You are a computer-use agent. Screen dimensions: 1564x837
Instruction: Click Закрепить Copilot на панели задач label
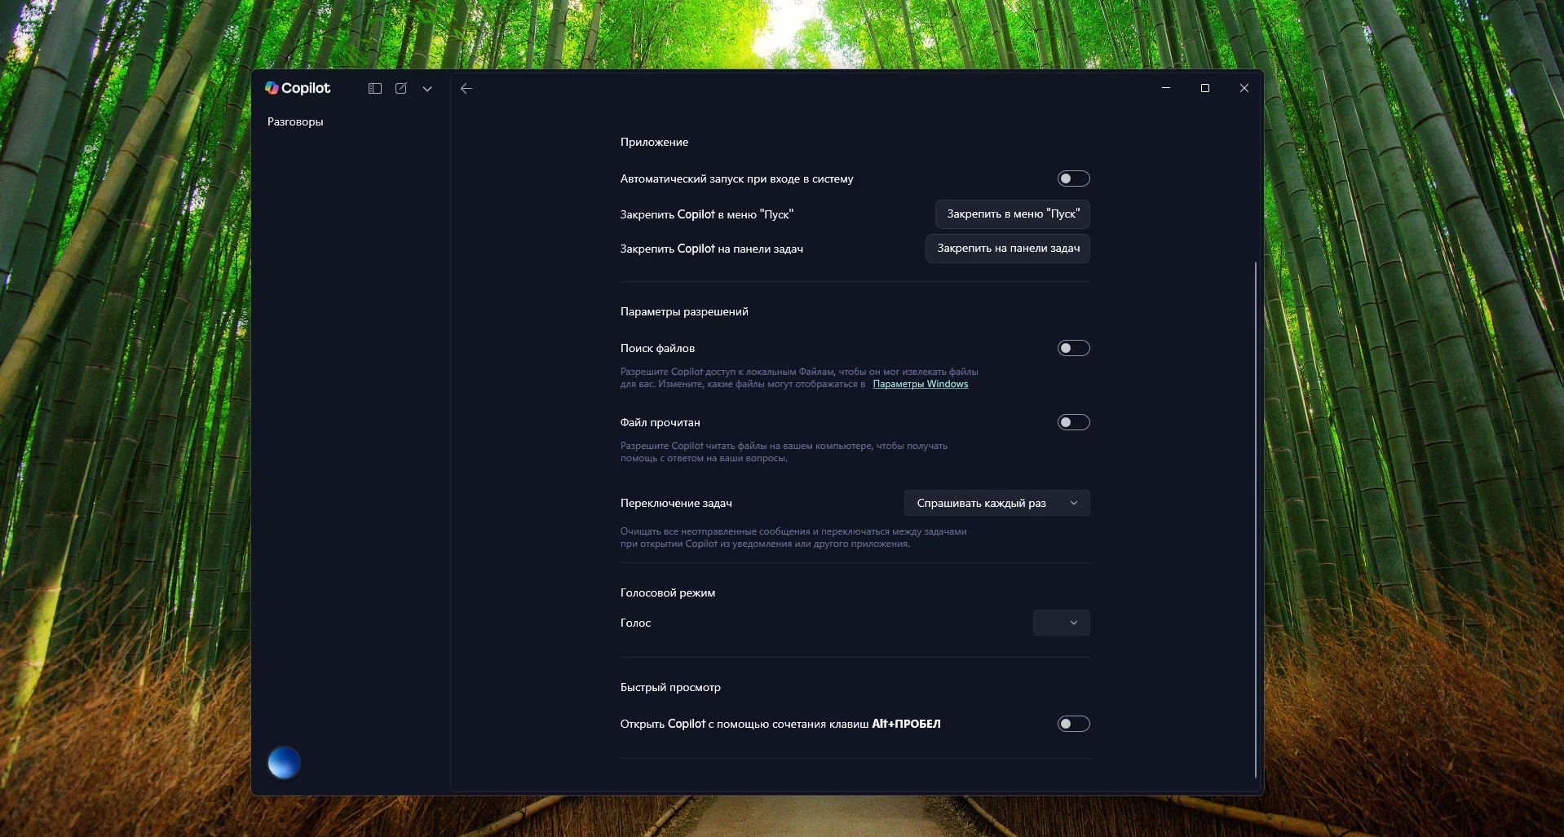pyautogui.click(x=712, y=249)
